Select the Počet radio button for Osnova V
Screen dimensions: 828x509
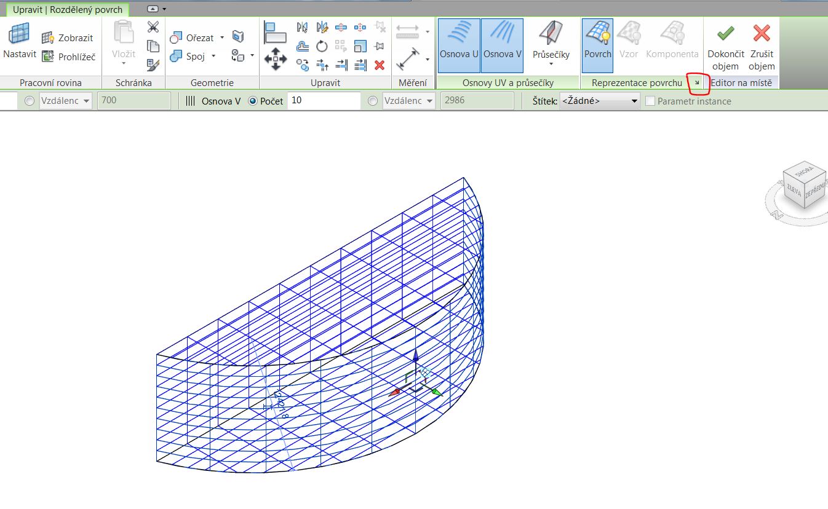coord(252,101)
